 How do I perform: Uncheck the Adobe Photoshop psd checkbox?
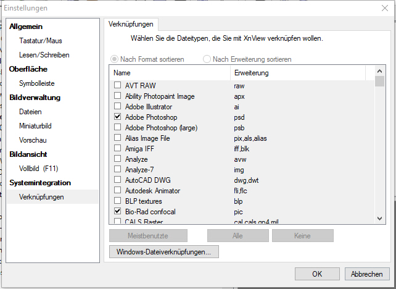[117, 117]
